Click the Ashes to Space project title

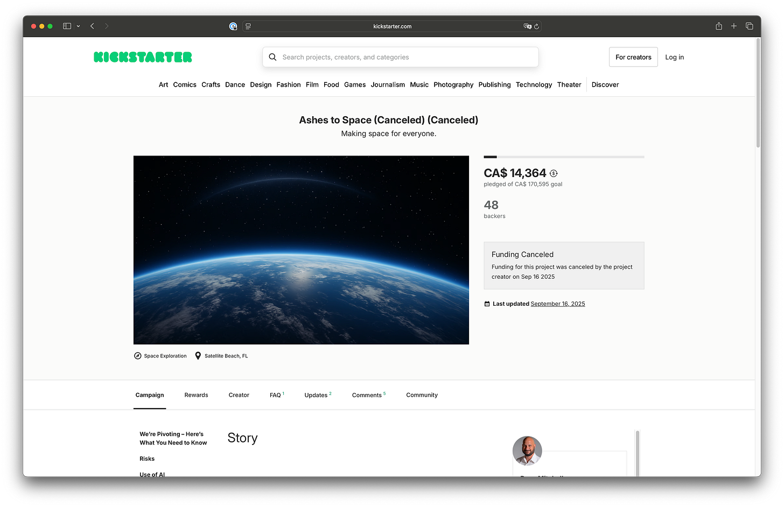[x=389, y=120]
